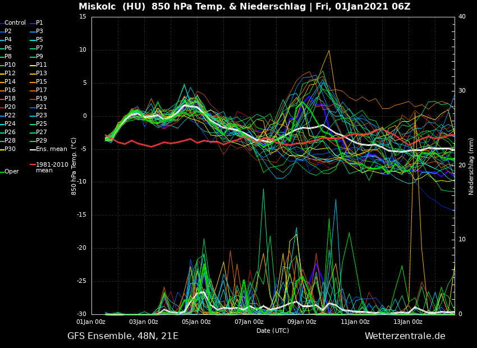The image size is (477, 348).
Task: Click the 01Jan 00z date tick label
Action: tap(91, 322)
